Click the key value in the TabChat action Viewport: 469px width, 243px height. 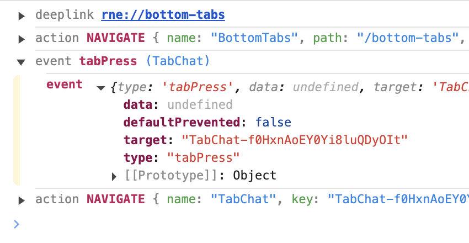(397, 199)
